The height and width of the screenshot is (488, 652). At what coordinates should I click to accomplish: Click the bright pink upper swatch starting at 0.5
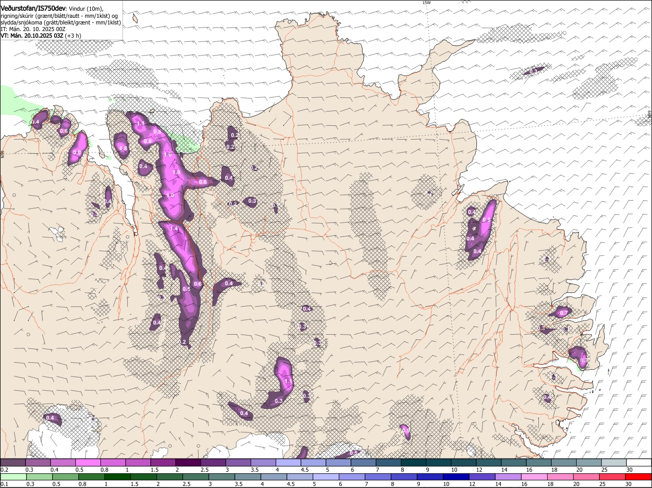point(88,463)
